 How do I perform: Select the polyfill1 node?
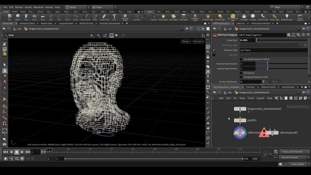click(240, 120)
